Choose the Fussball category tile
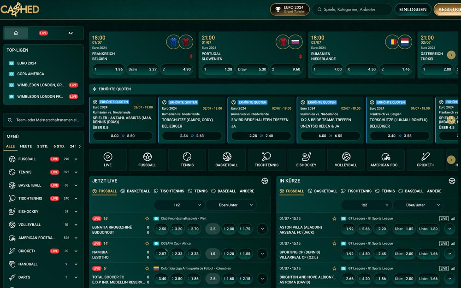The width and height of the screenshot is (461, 288). click(148, 159)
